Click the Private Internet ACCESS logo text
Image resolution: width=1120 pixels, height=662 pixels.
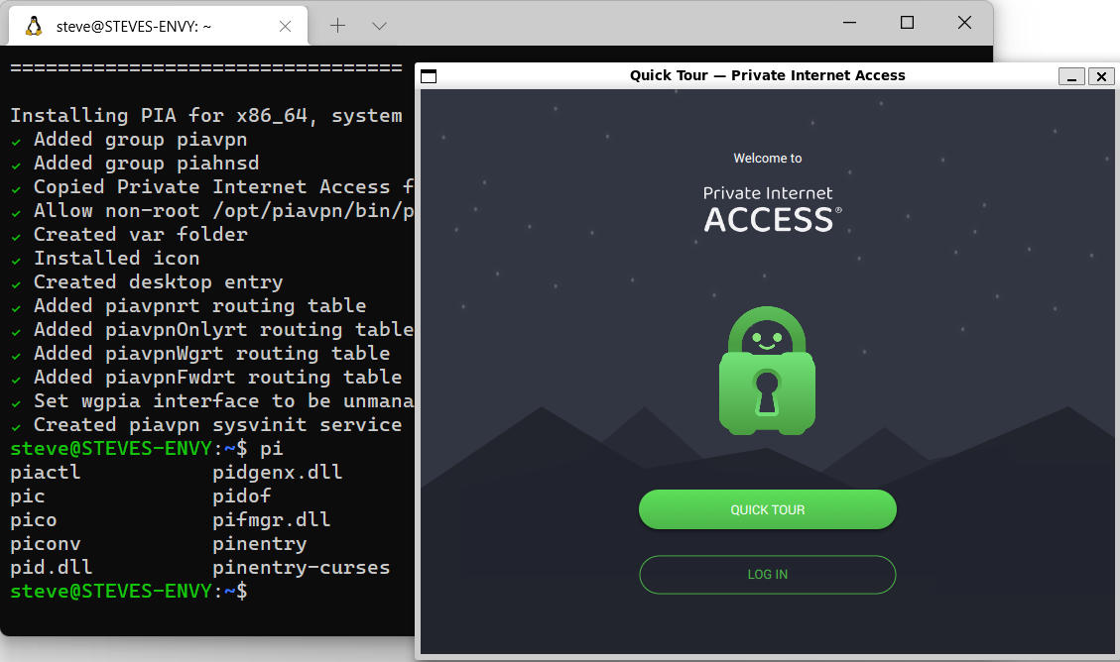click(x=772, y=210)
